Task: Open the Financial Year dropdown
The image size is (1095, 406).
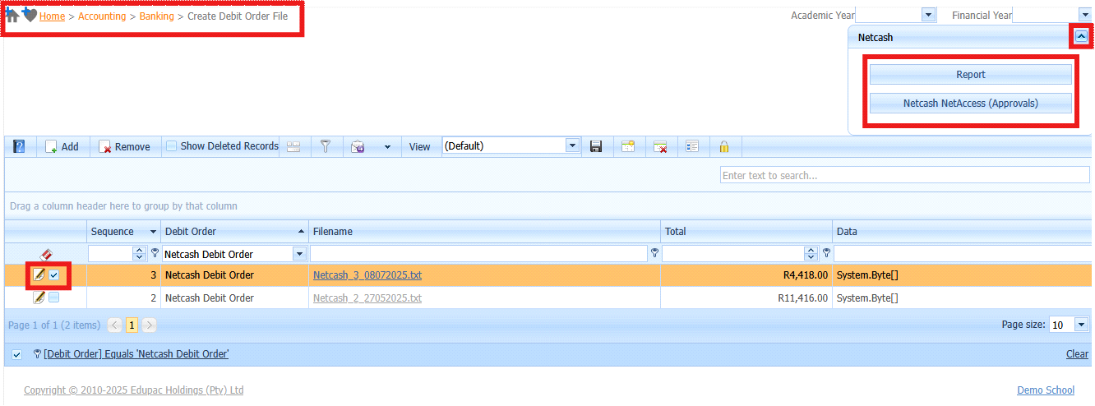Action: click(x=1085, y=15)
